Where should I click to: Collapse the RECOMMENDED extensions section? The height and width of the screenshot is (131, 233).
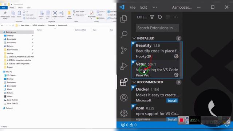point(134,82)
